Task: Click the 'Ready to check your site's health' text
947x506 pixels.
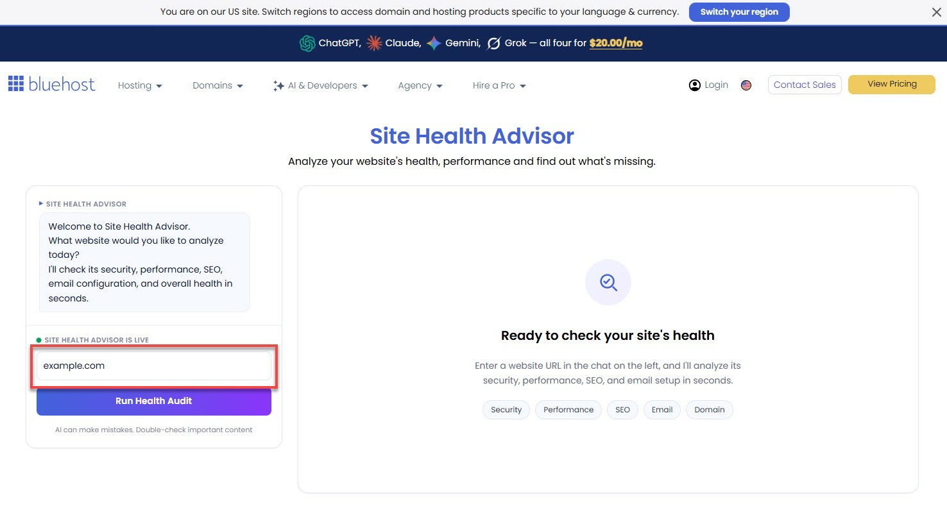Action: pyautogui.click(x=608, y=335)
